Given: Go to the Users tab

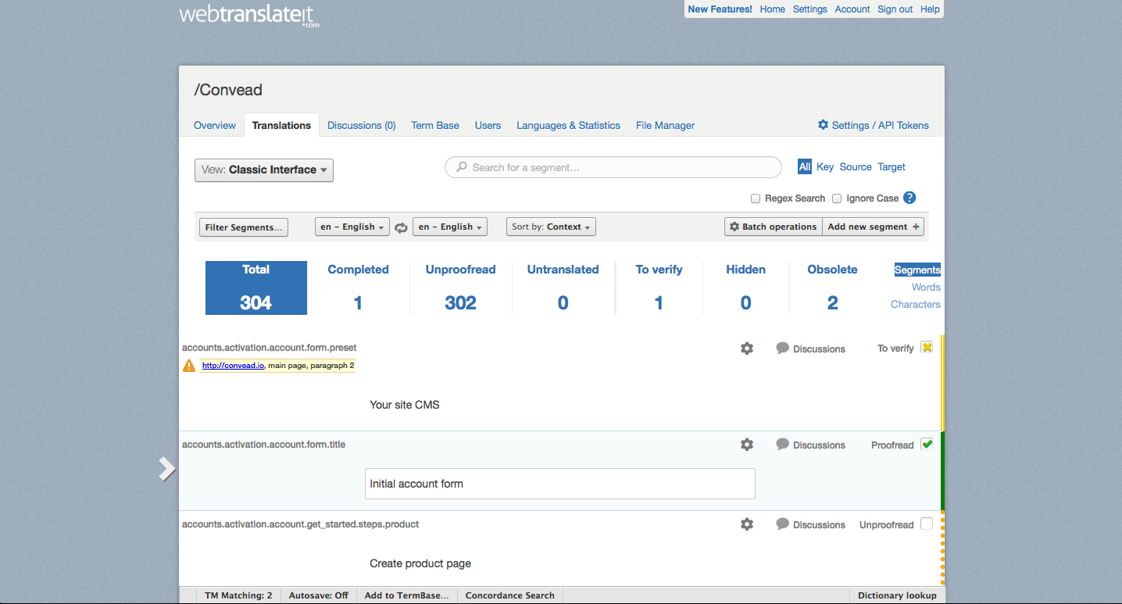Looking at the screenshot, I should pos(488,125).
